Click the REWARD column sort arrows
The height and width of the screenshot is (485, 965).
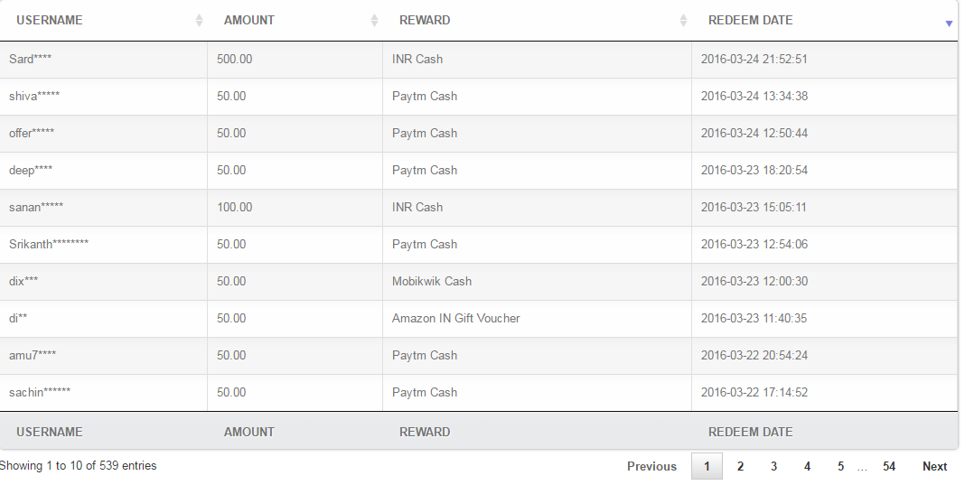[683, 20]
